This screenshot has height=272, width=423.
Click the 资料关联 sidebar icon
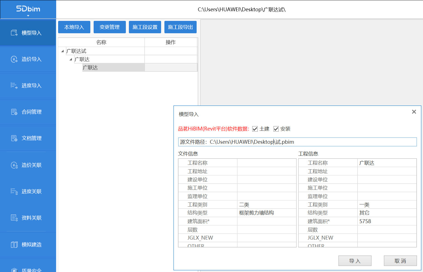tap(14, 218)
